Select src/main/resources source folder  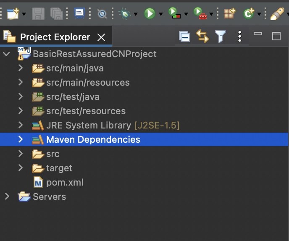click(x=88, y=83)
